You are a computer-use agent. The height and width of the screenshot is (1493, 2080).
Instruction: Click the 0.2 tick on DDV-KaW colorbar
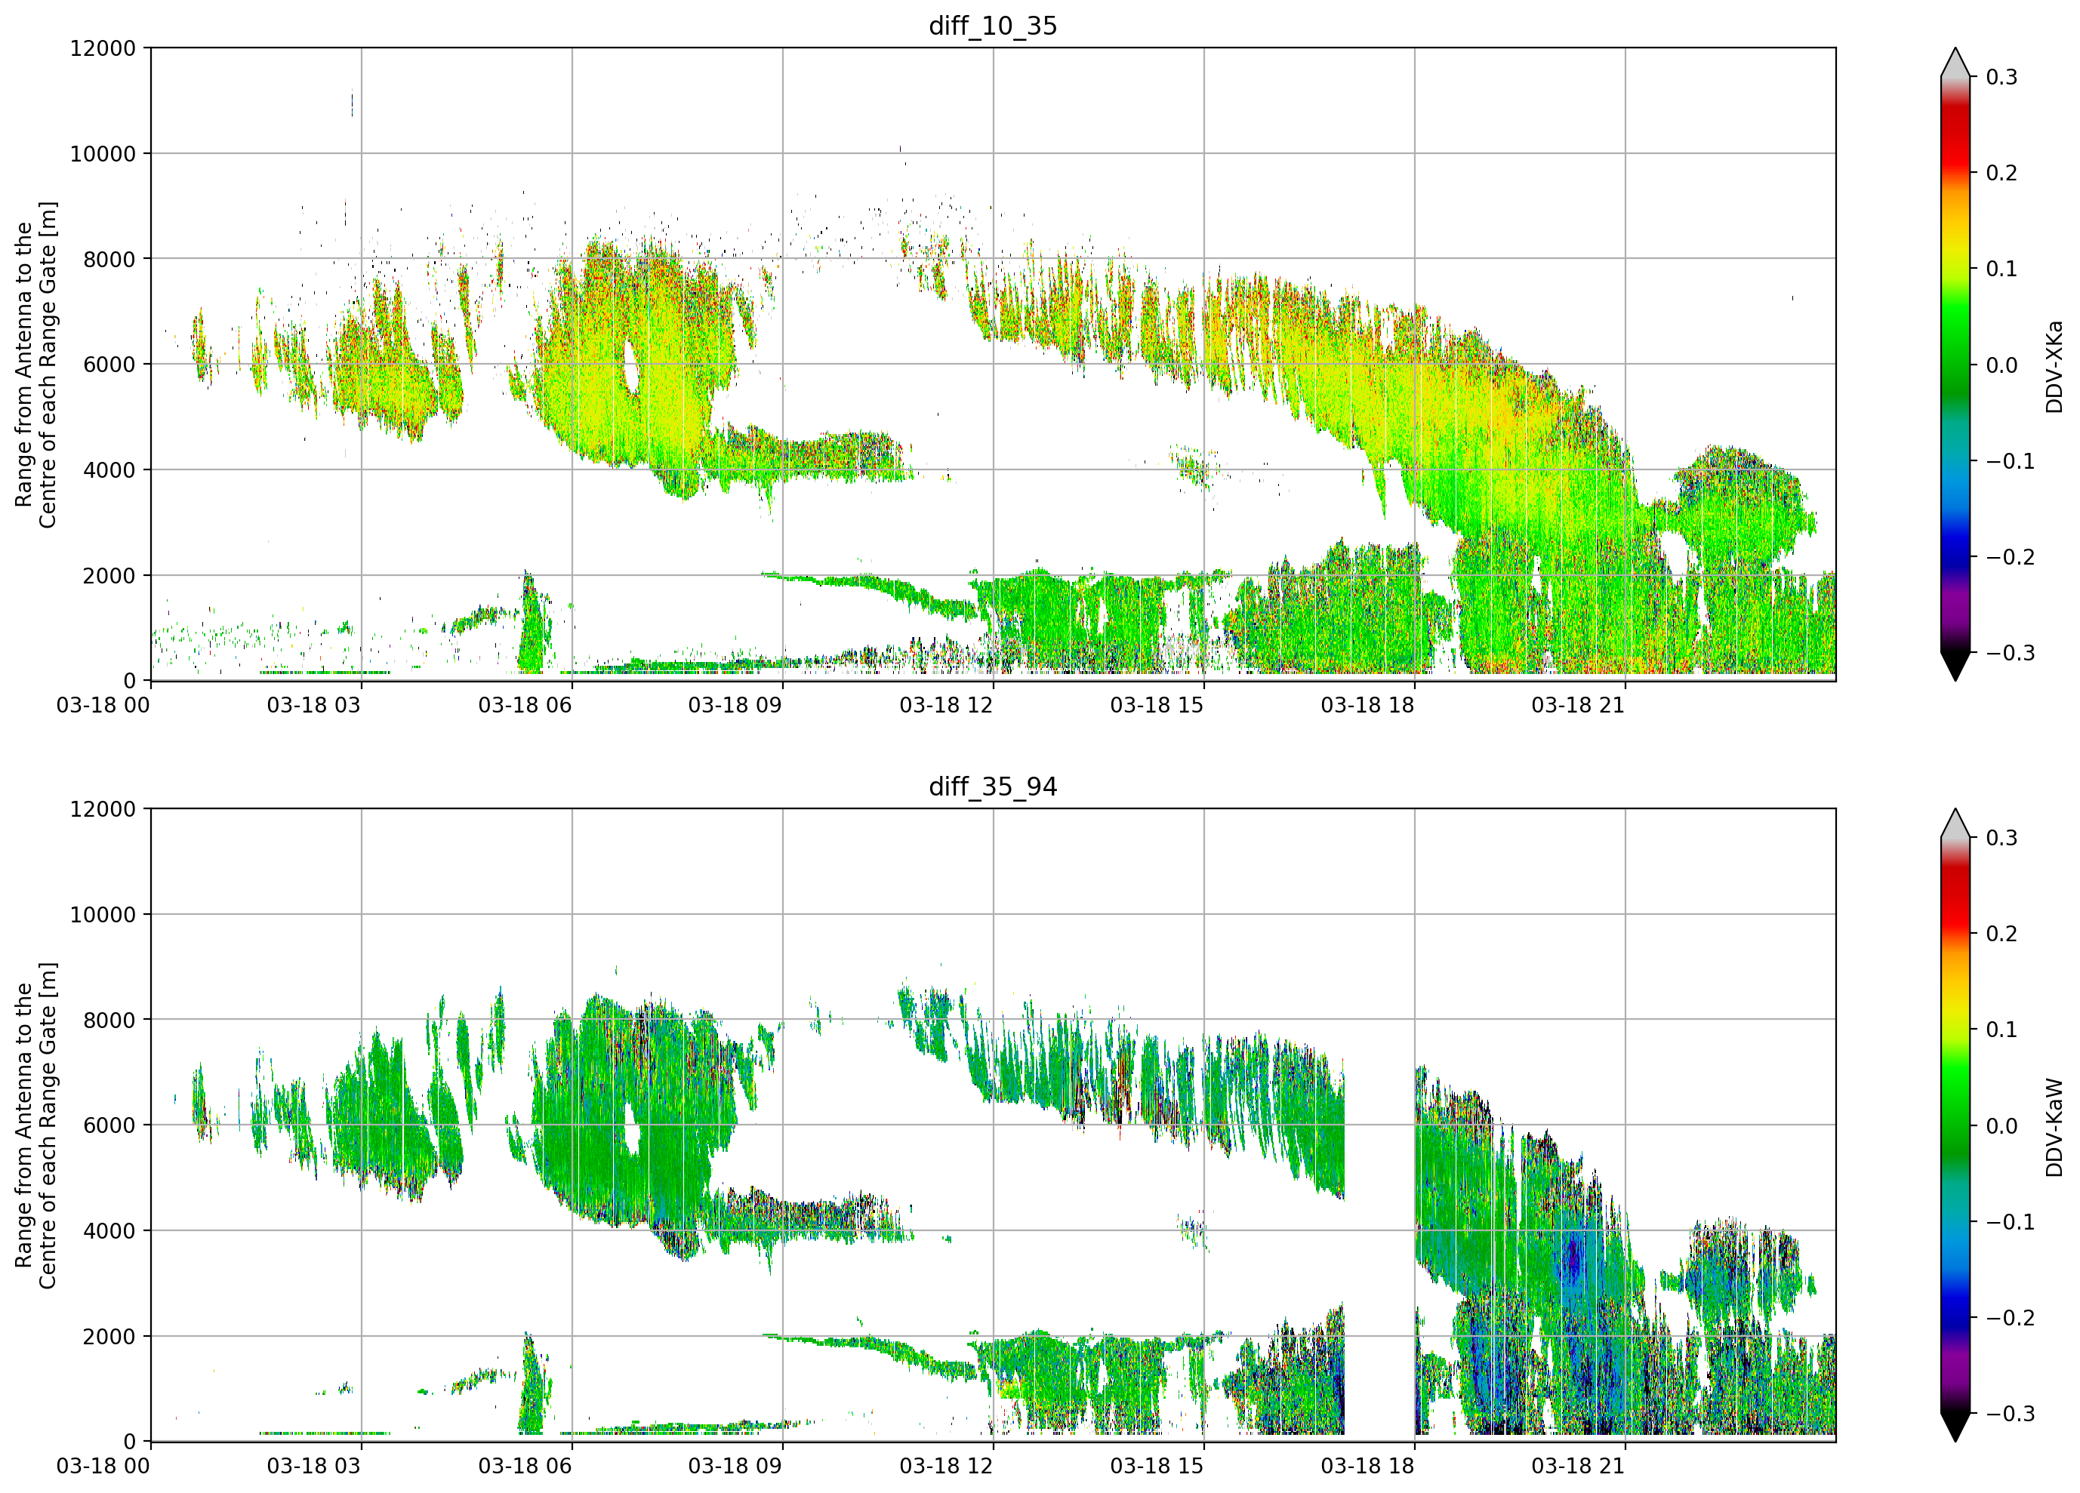coord(2001,934)
